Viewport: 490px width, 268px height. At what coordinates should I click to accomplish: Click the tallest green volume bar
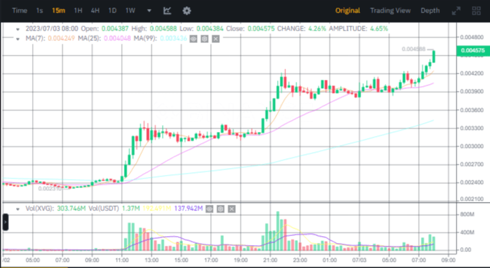tap(278, 231)
